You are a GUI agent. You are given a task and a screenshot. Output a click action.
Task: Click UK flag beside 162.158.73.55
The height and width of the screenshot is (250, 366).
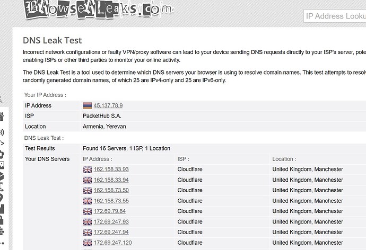coord(88,201)
